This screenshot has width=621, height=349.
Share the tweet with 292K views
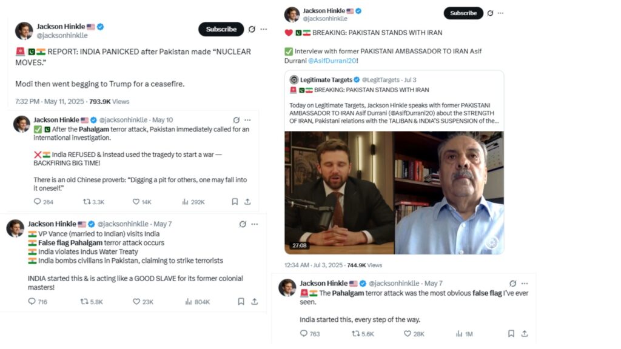click(247, 202)
